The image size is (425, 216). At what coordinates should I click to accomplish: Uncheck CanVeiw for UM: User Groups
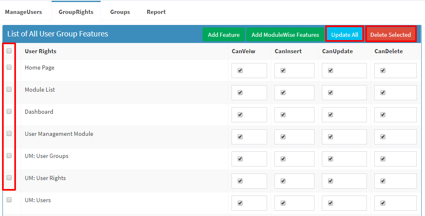tap(240, 159)
